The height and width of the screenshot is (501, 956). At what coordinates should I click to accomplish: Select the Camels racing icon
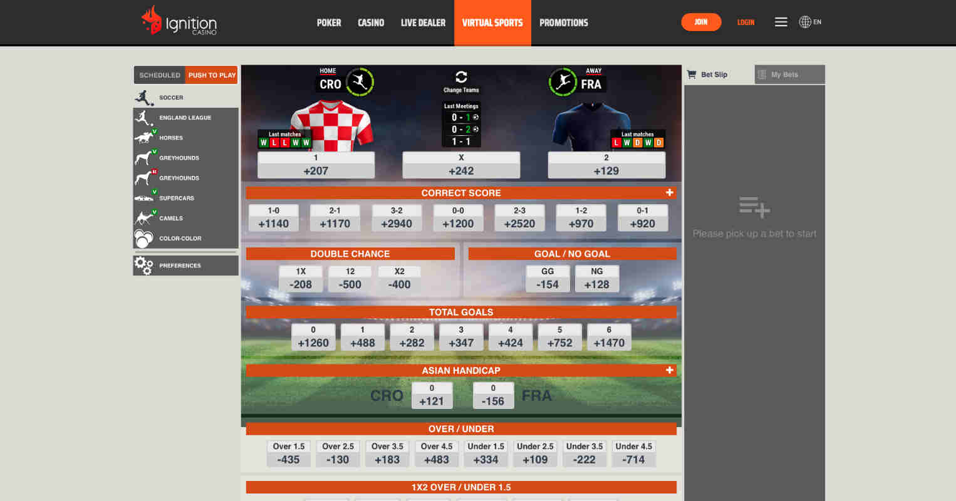coord(144,218)
